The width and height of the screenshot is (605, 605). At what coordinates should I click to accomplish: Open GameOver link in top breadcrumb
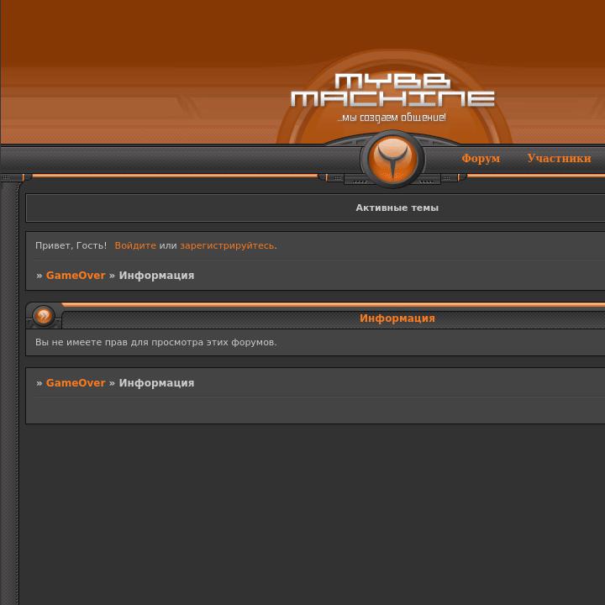(x=76, y=275)
